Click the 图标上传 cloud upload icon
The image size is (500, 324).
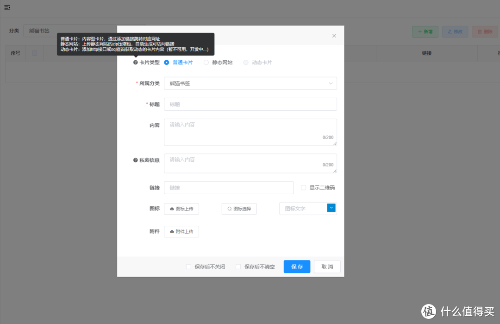click(x=171, y=209)
